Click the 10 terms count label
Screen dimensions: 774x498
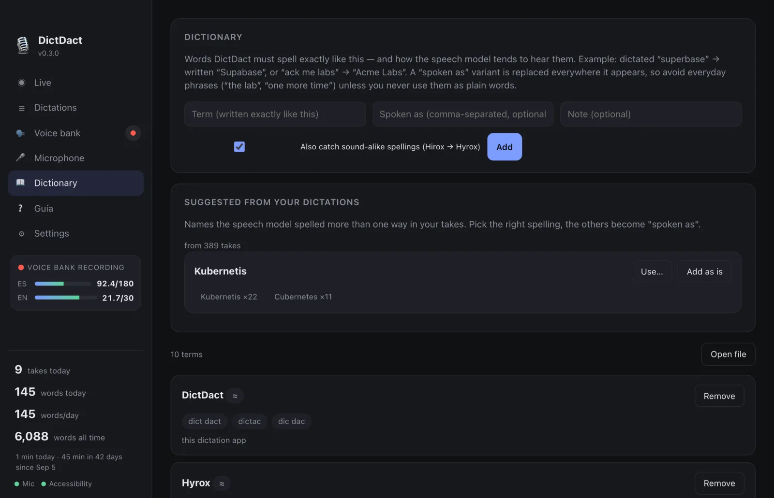point(187,354)
